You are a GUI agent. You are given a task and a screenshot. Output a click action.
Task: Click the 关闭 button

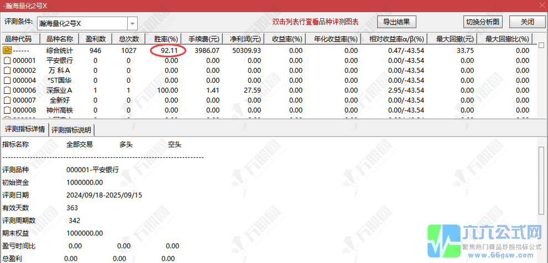[527, 22]
